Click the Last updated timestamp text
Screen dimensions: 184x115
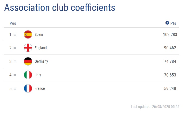point(155,107)
